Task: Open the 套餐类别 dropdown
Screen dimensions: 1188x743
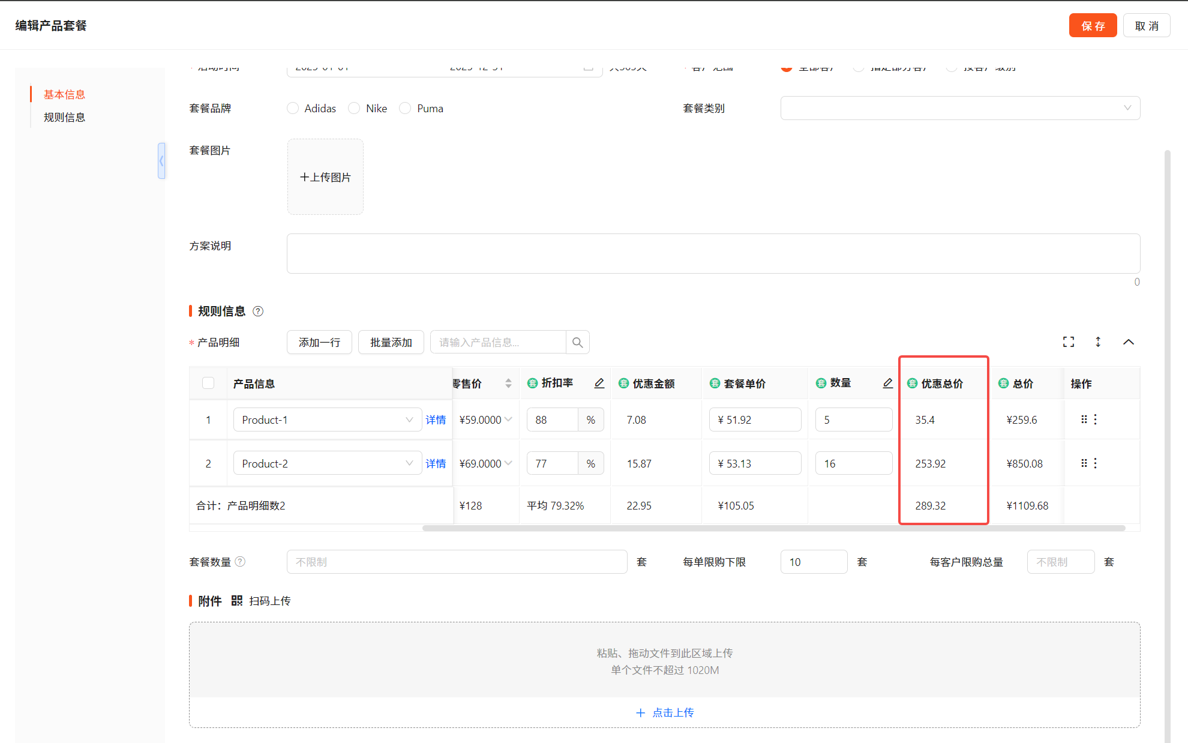Action: 959,108
